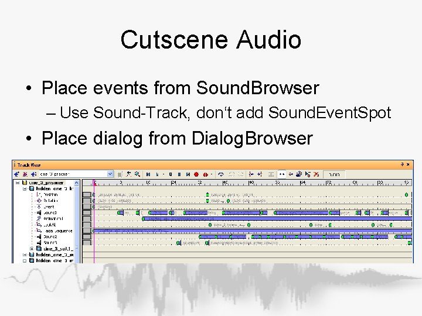The image size is (422, 316).
Task: Click the icon left of the magnifier
Action: [129, 174]
